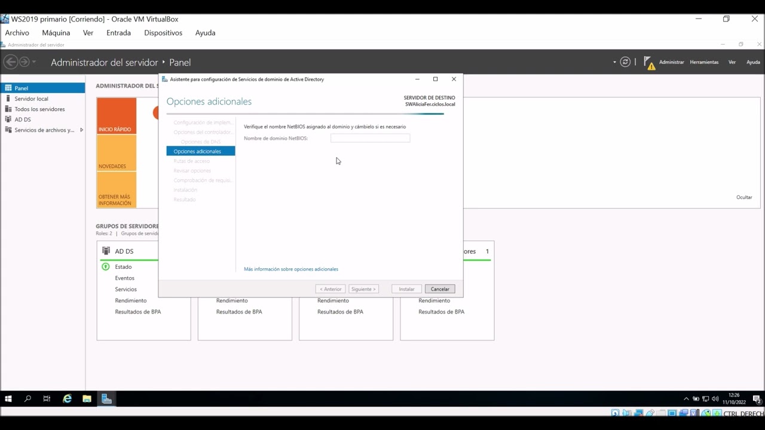The width and height of the screenshot is (765, 430).
Task: Select Todos los servidores in sidebar
Action: tap(43, 109)
